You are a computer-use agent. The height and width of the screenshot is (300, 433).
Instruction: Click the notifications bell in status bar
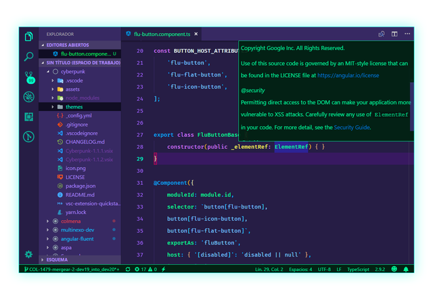[x=405, y=269]
